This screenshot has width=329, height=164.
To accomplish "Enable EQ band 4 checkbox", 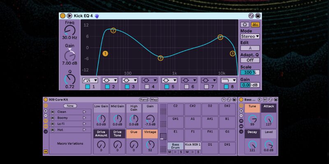I will [148, 87].
